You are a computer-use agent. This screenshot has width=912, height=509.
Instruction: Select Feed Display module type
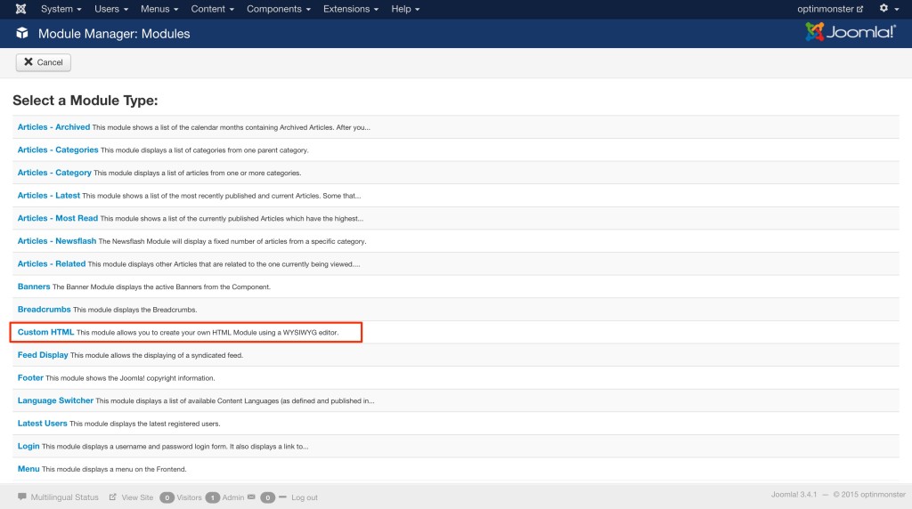[43, 355]
